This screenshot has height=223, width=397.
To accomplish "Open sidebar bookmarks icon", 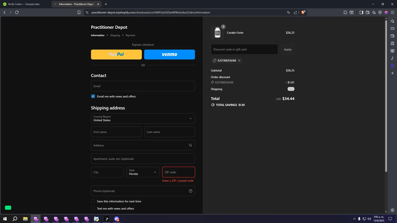I will 393,43.
